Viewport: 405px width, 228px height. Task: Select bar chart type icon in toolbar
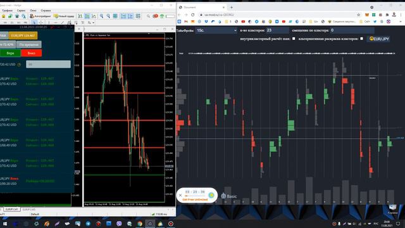click(80, 16)
